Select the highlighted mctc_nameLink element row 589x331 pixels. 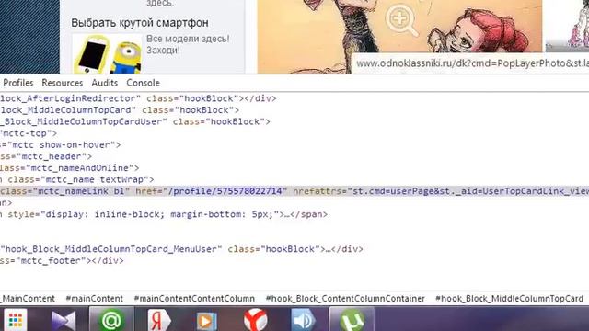294,191
